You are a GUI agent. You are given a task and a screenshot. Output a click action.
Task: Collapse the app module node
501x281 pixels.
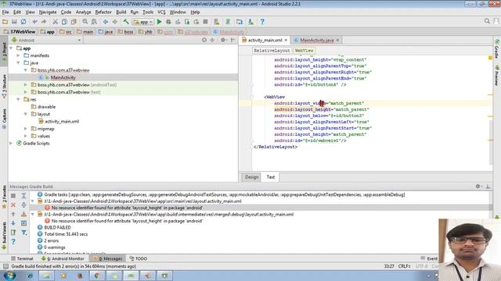[12, 48]
